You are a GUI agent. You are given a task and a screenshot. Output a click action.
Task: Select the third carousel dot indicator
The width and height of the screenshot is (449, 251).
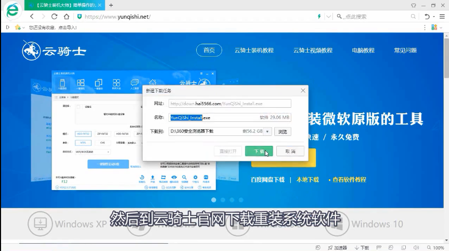tap(232, 200)
